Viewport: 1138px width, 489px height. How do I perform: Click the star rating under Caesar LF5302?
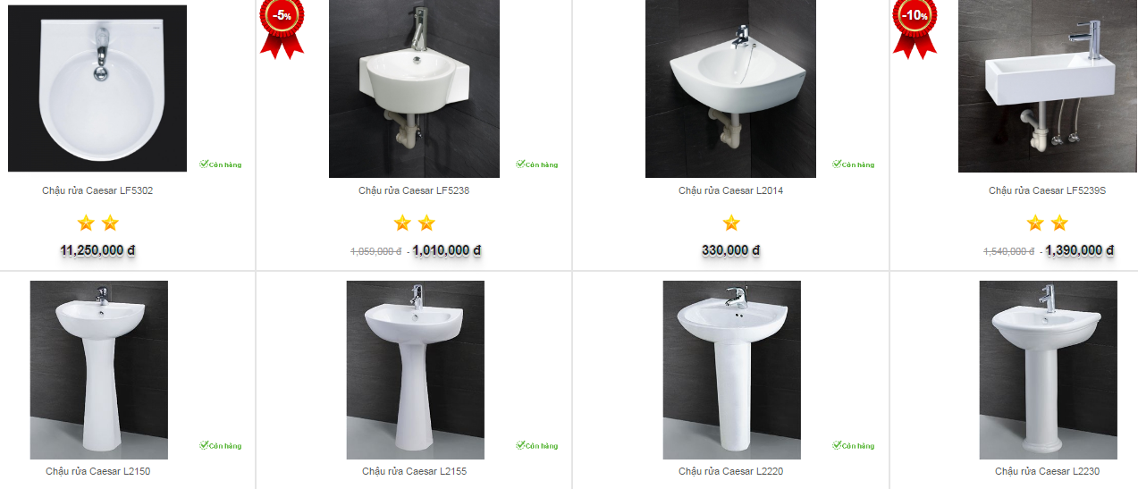[97, 223]
